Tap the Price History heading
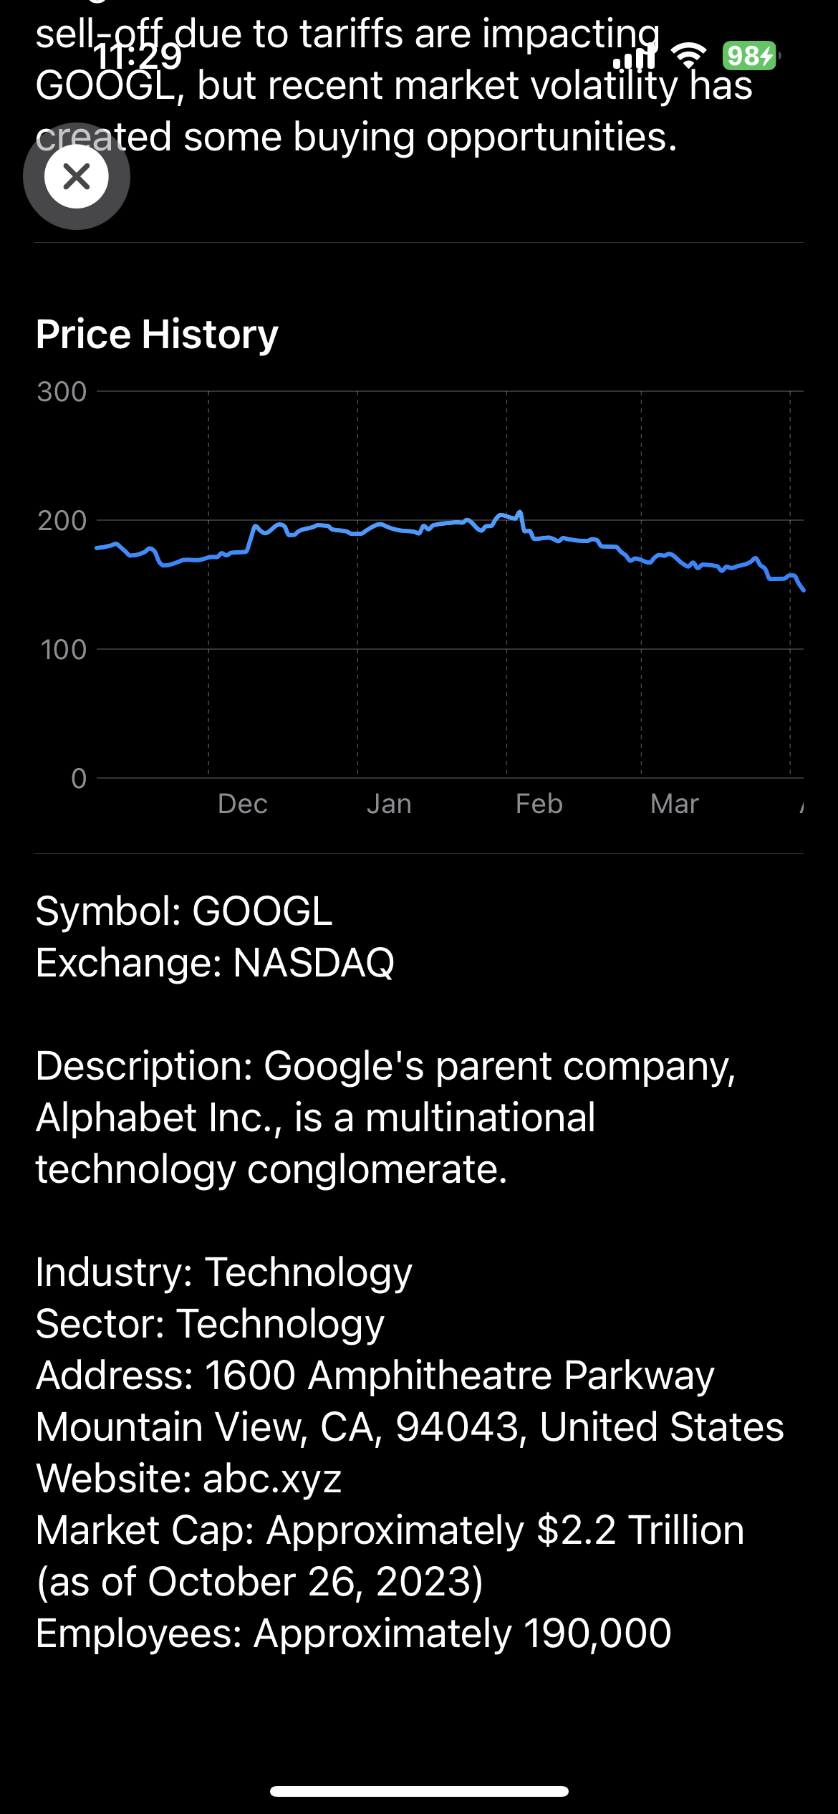Screen dimensions: 838x1814 click(157, 334)
